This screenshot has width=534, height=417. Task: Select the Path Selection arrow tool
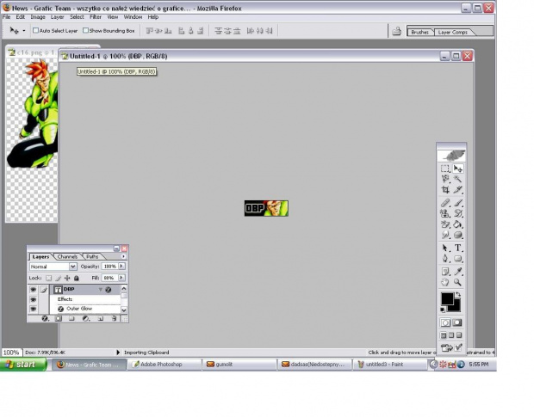click(445, 248)
